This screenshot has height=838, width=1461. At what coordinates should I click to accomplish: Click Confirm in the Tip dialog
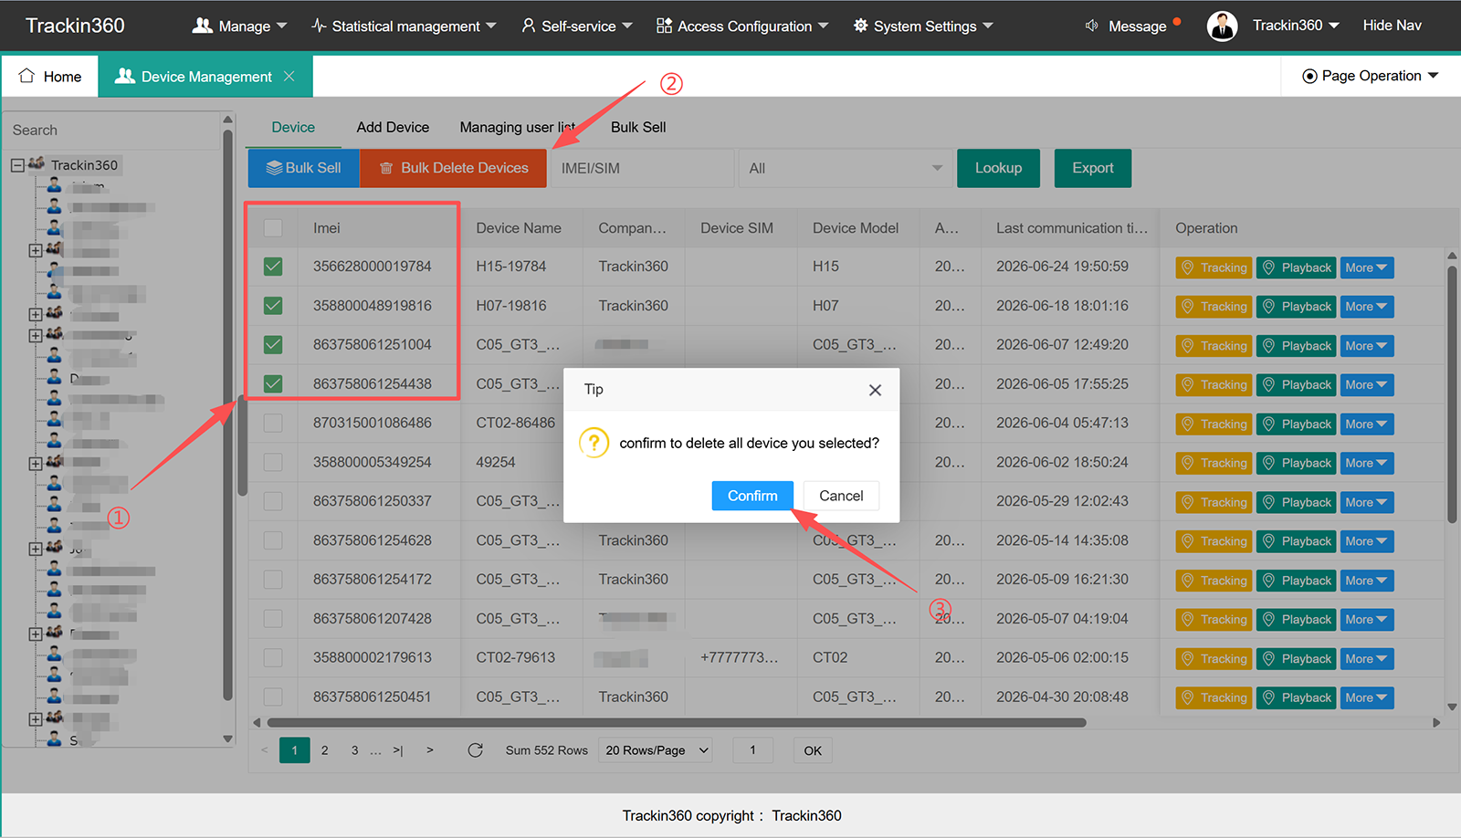click(x=752, y=496)
